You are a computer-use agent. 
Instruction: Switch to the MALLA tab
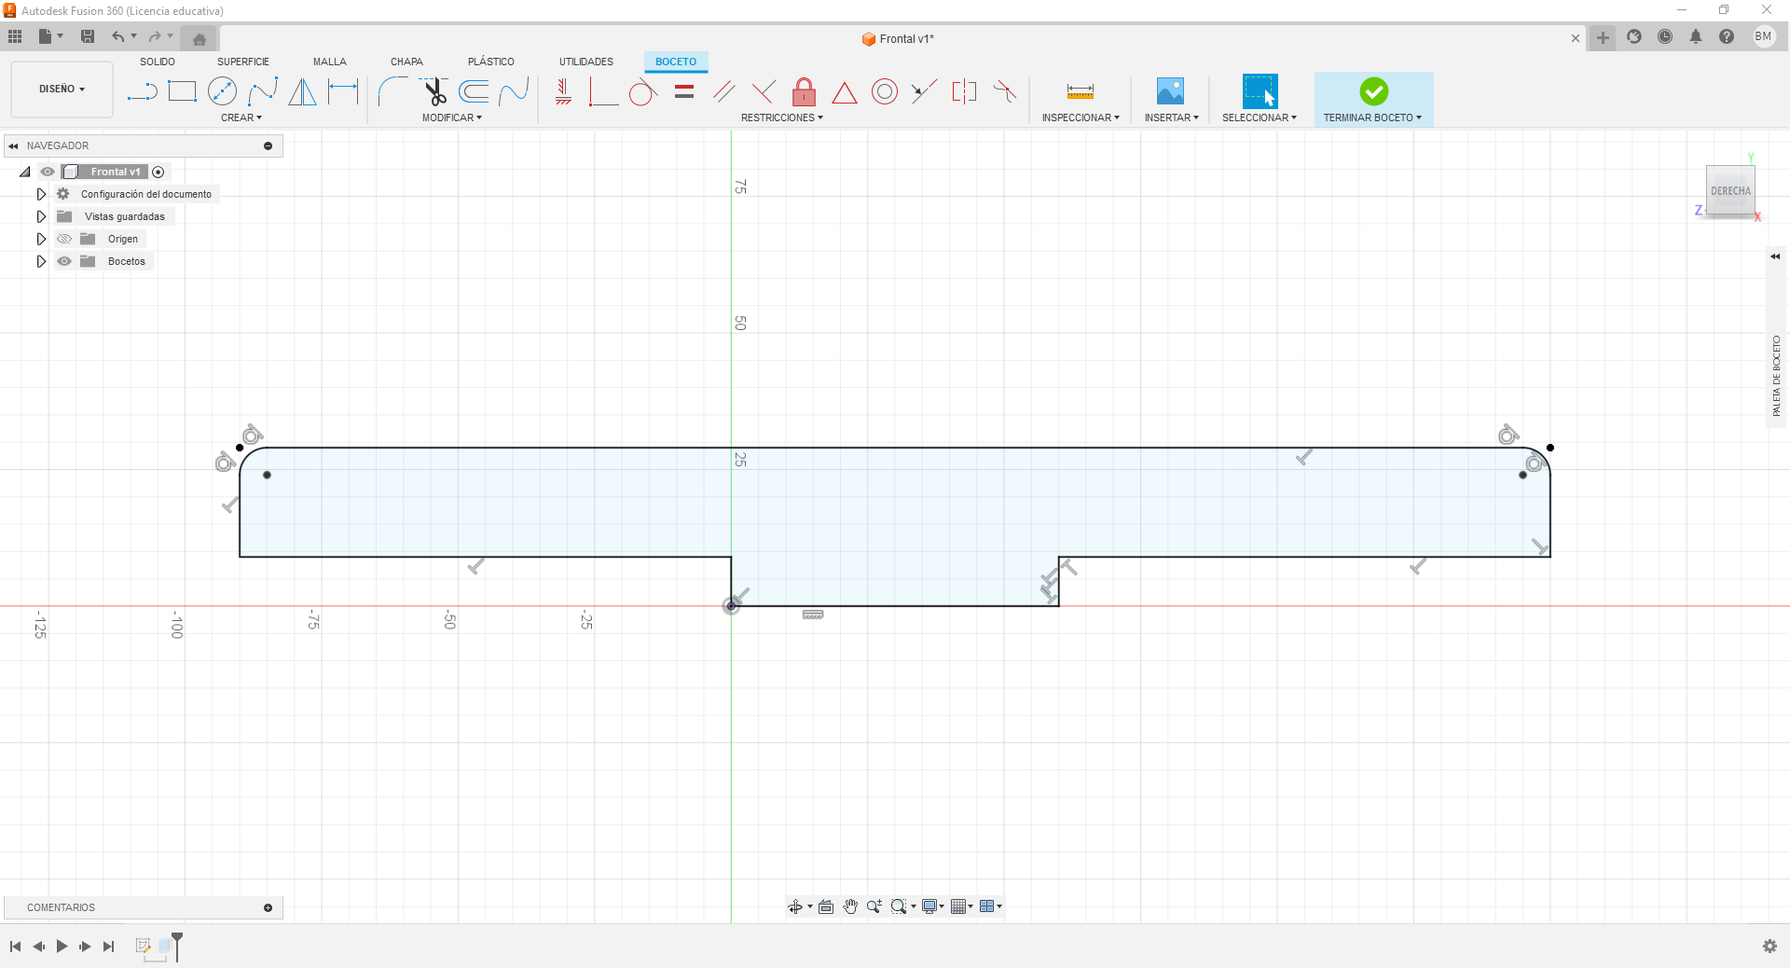(330, 62)
